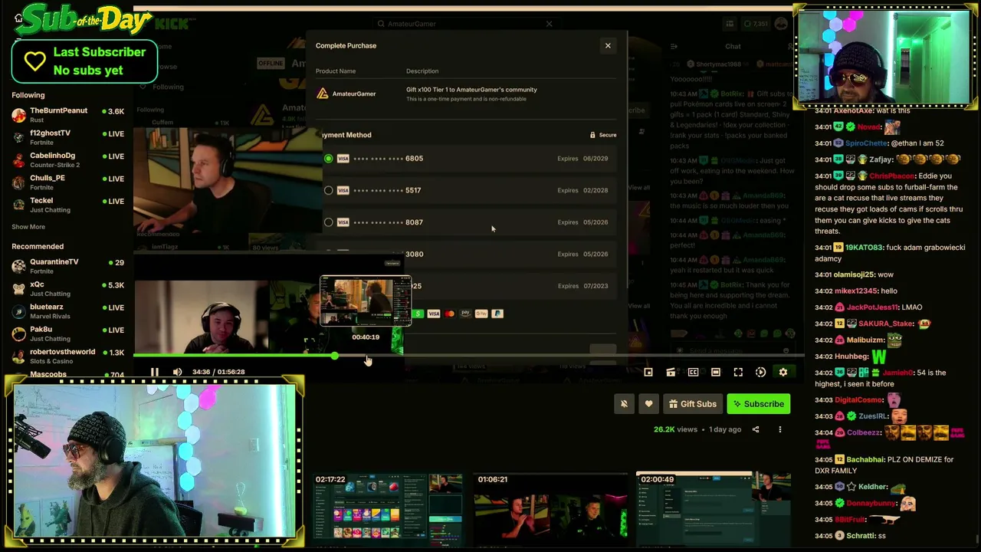This screenshot has width=981, height=552.
Task: Click olamisoji25's wow chat message
Action: 855,274
